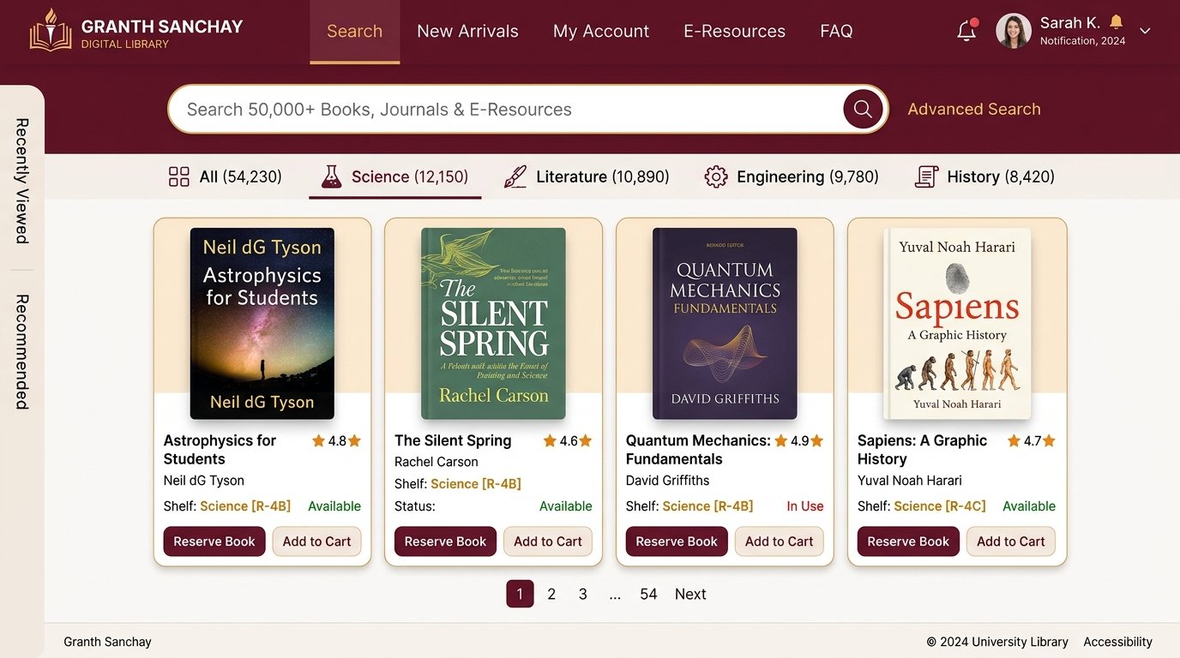Click the magnifier search button
Image resolution: width=1180 pixels, height=658 pixels.
[863, 109]
